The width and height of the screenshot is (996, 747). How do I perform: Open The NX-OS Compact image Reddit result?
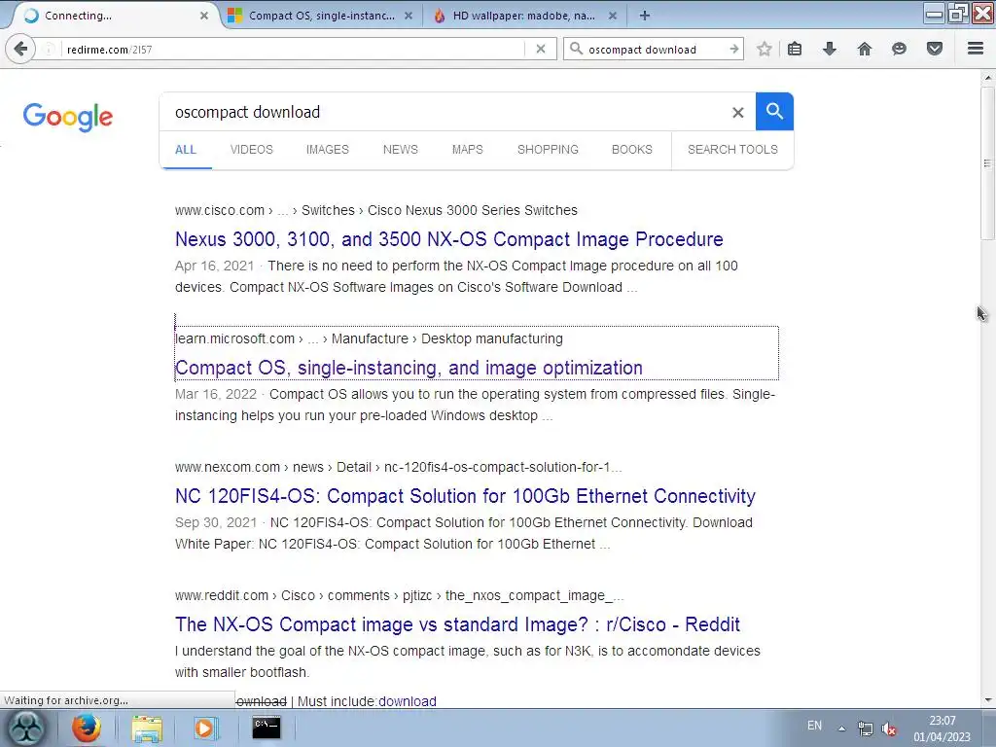tap(457, 623)
